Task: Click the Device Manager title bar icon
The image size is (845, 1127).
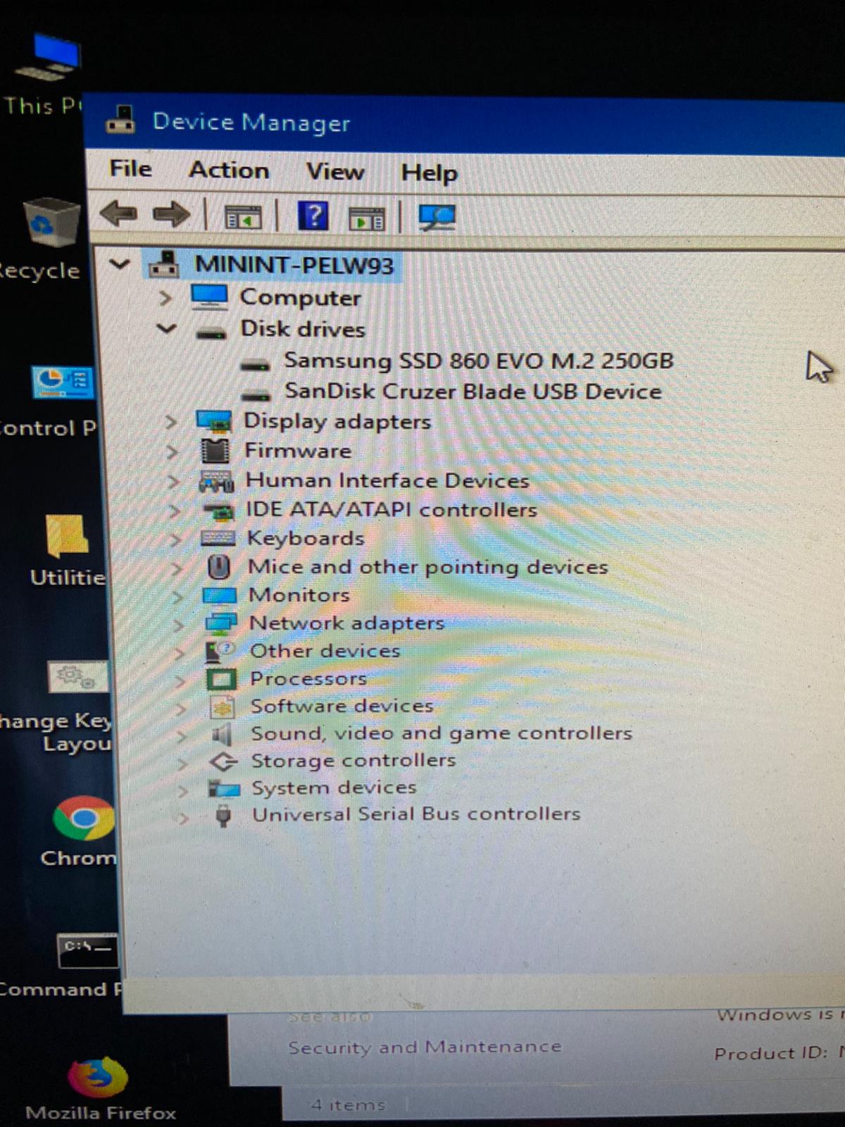Action: coord(120,120)
